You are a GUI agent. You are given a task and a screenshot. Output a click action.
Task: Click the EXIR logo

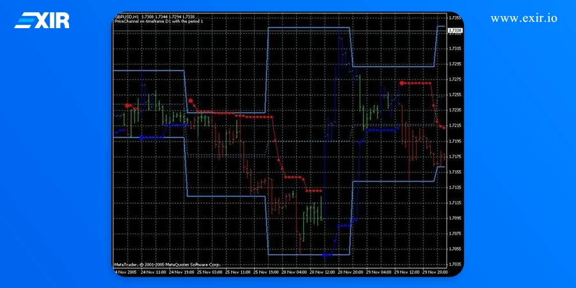tap(42, 20)
